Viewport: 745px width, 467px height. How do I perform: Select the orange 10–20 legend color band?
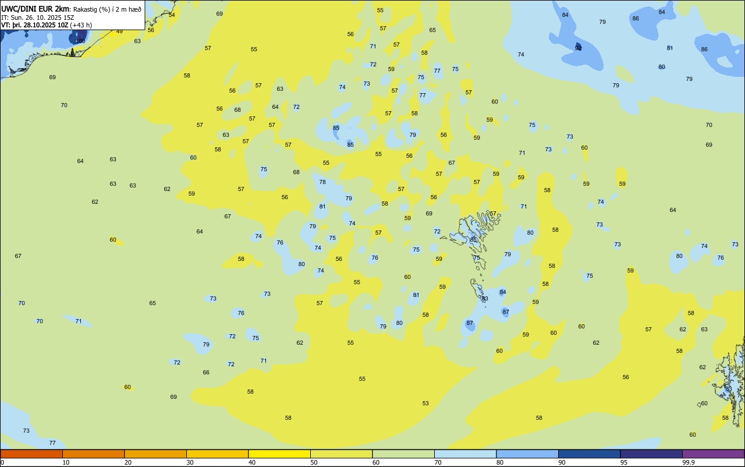pos(93,454)
